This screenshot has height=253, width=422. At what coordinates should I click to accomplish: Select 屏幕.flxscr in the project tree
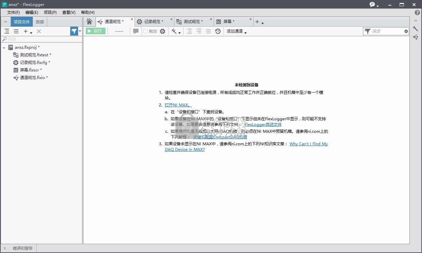(x=31, y=70)
